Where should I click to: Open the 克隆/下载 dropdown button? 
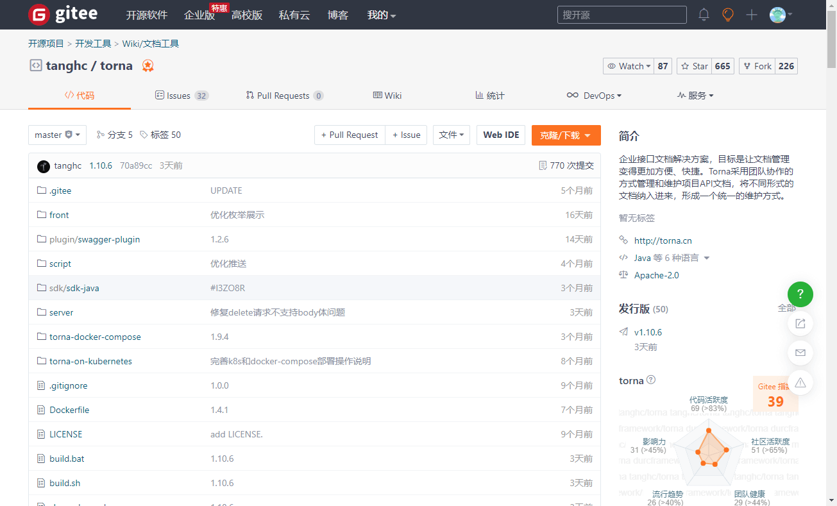click(566, 135)
